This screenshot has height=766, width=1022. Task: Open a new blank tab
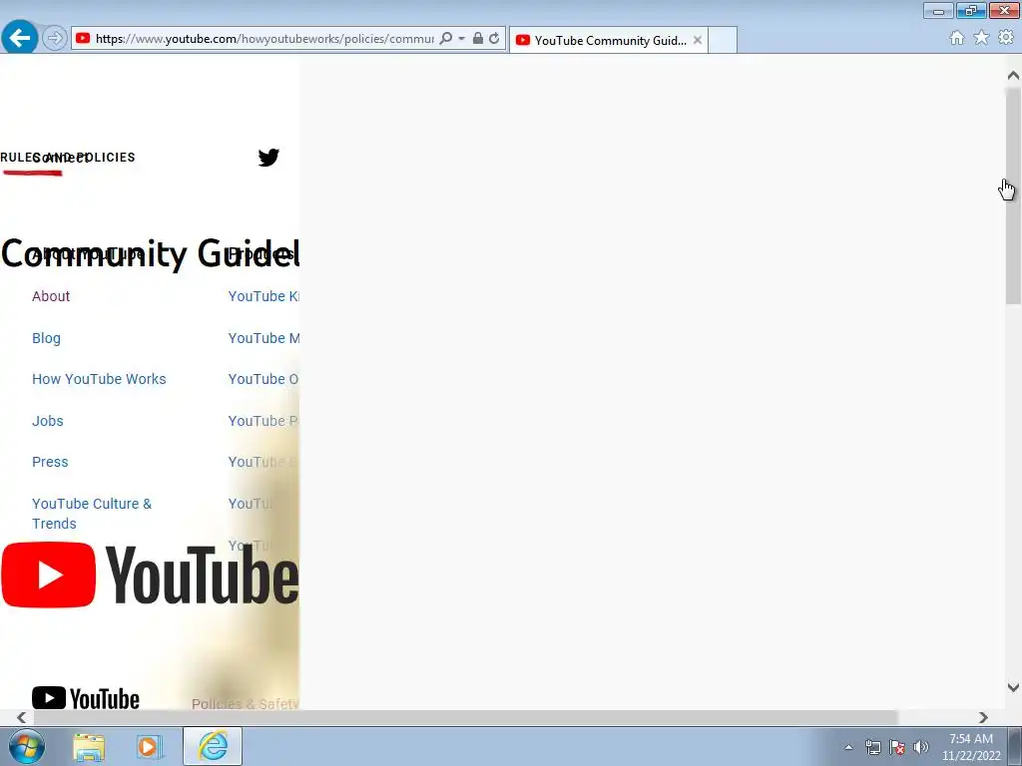723,40
